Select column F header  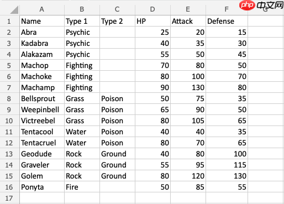[x=227, y=9]
